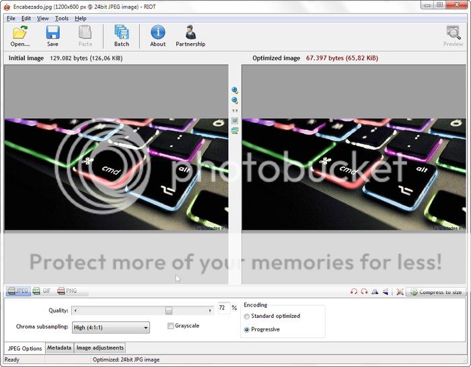Viewport: 471px width, 367px height.
Task: Click the Quality slider left arrow
Action: point(75,311)
